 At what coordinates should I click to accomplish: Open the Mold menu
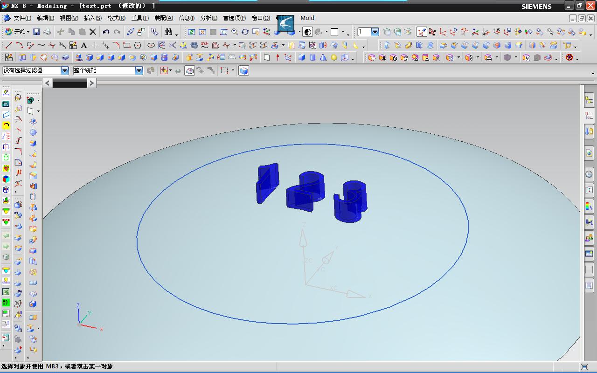(307, 18)
